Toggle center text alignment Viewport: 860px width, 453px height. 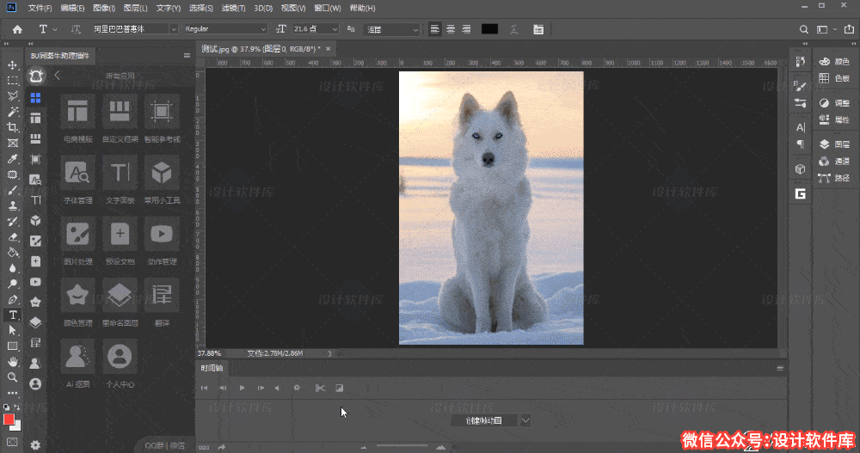point(451,29)
